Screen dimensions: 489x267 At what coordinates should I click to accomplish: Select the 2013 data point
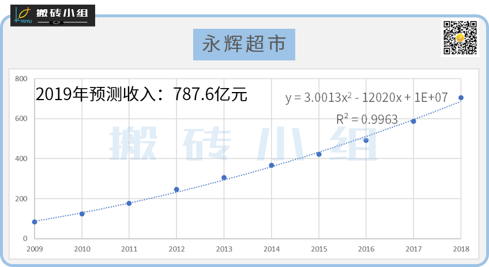(x=224, y=178)
